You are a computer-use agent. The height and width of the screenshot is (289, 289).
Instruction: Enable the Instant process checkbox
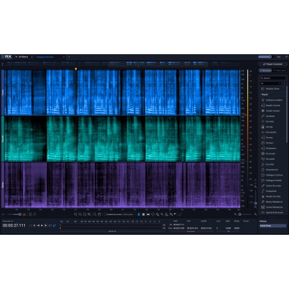[106, 214]
